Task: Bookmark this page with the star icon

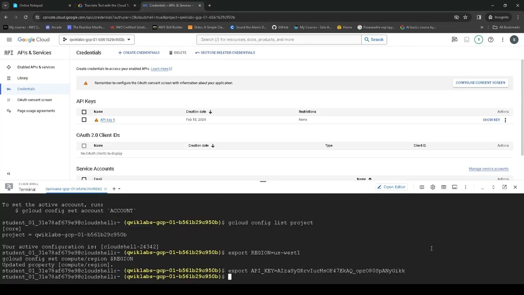Action: pyautogui.click(x=465, y=17)
